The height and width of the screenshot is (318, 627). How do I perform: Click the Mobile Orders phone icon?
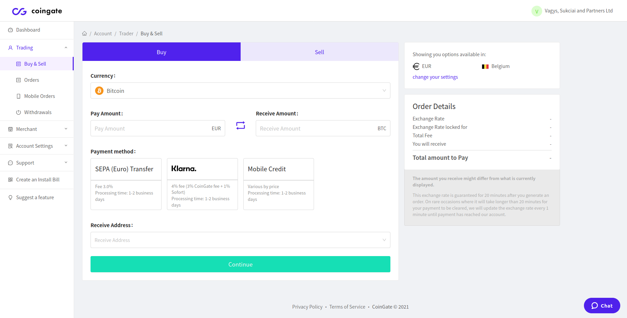(19, 96)
